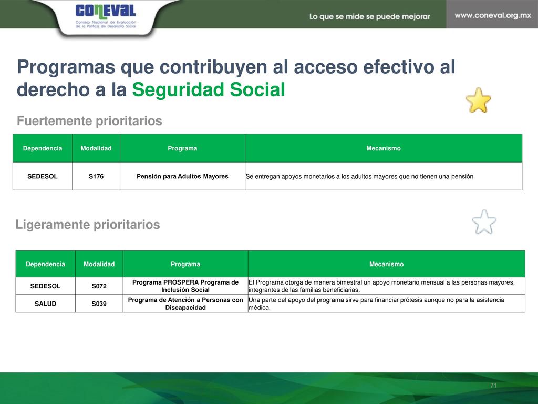Click the slide page number 71
The height and width of the screenshot is (404, 538).
coord(493,386)
